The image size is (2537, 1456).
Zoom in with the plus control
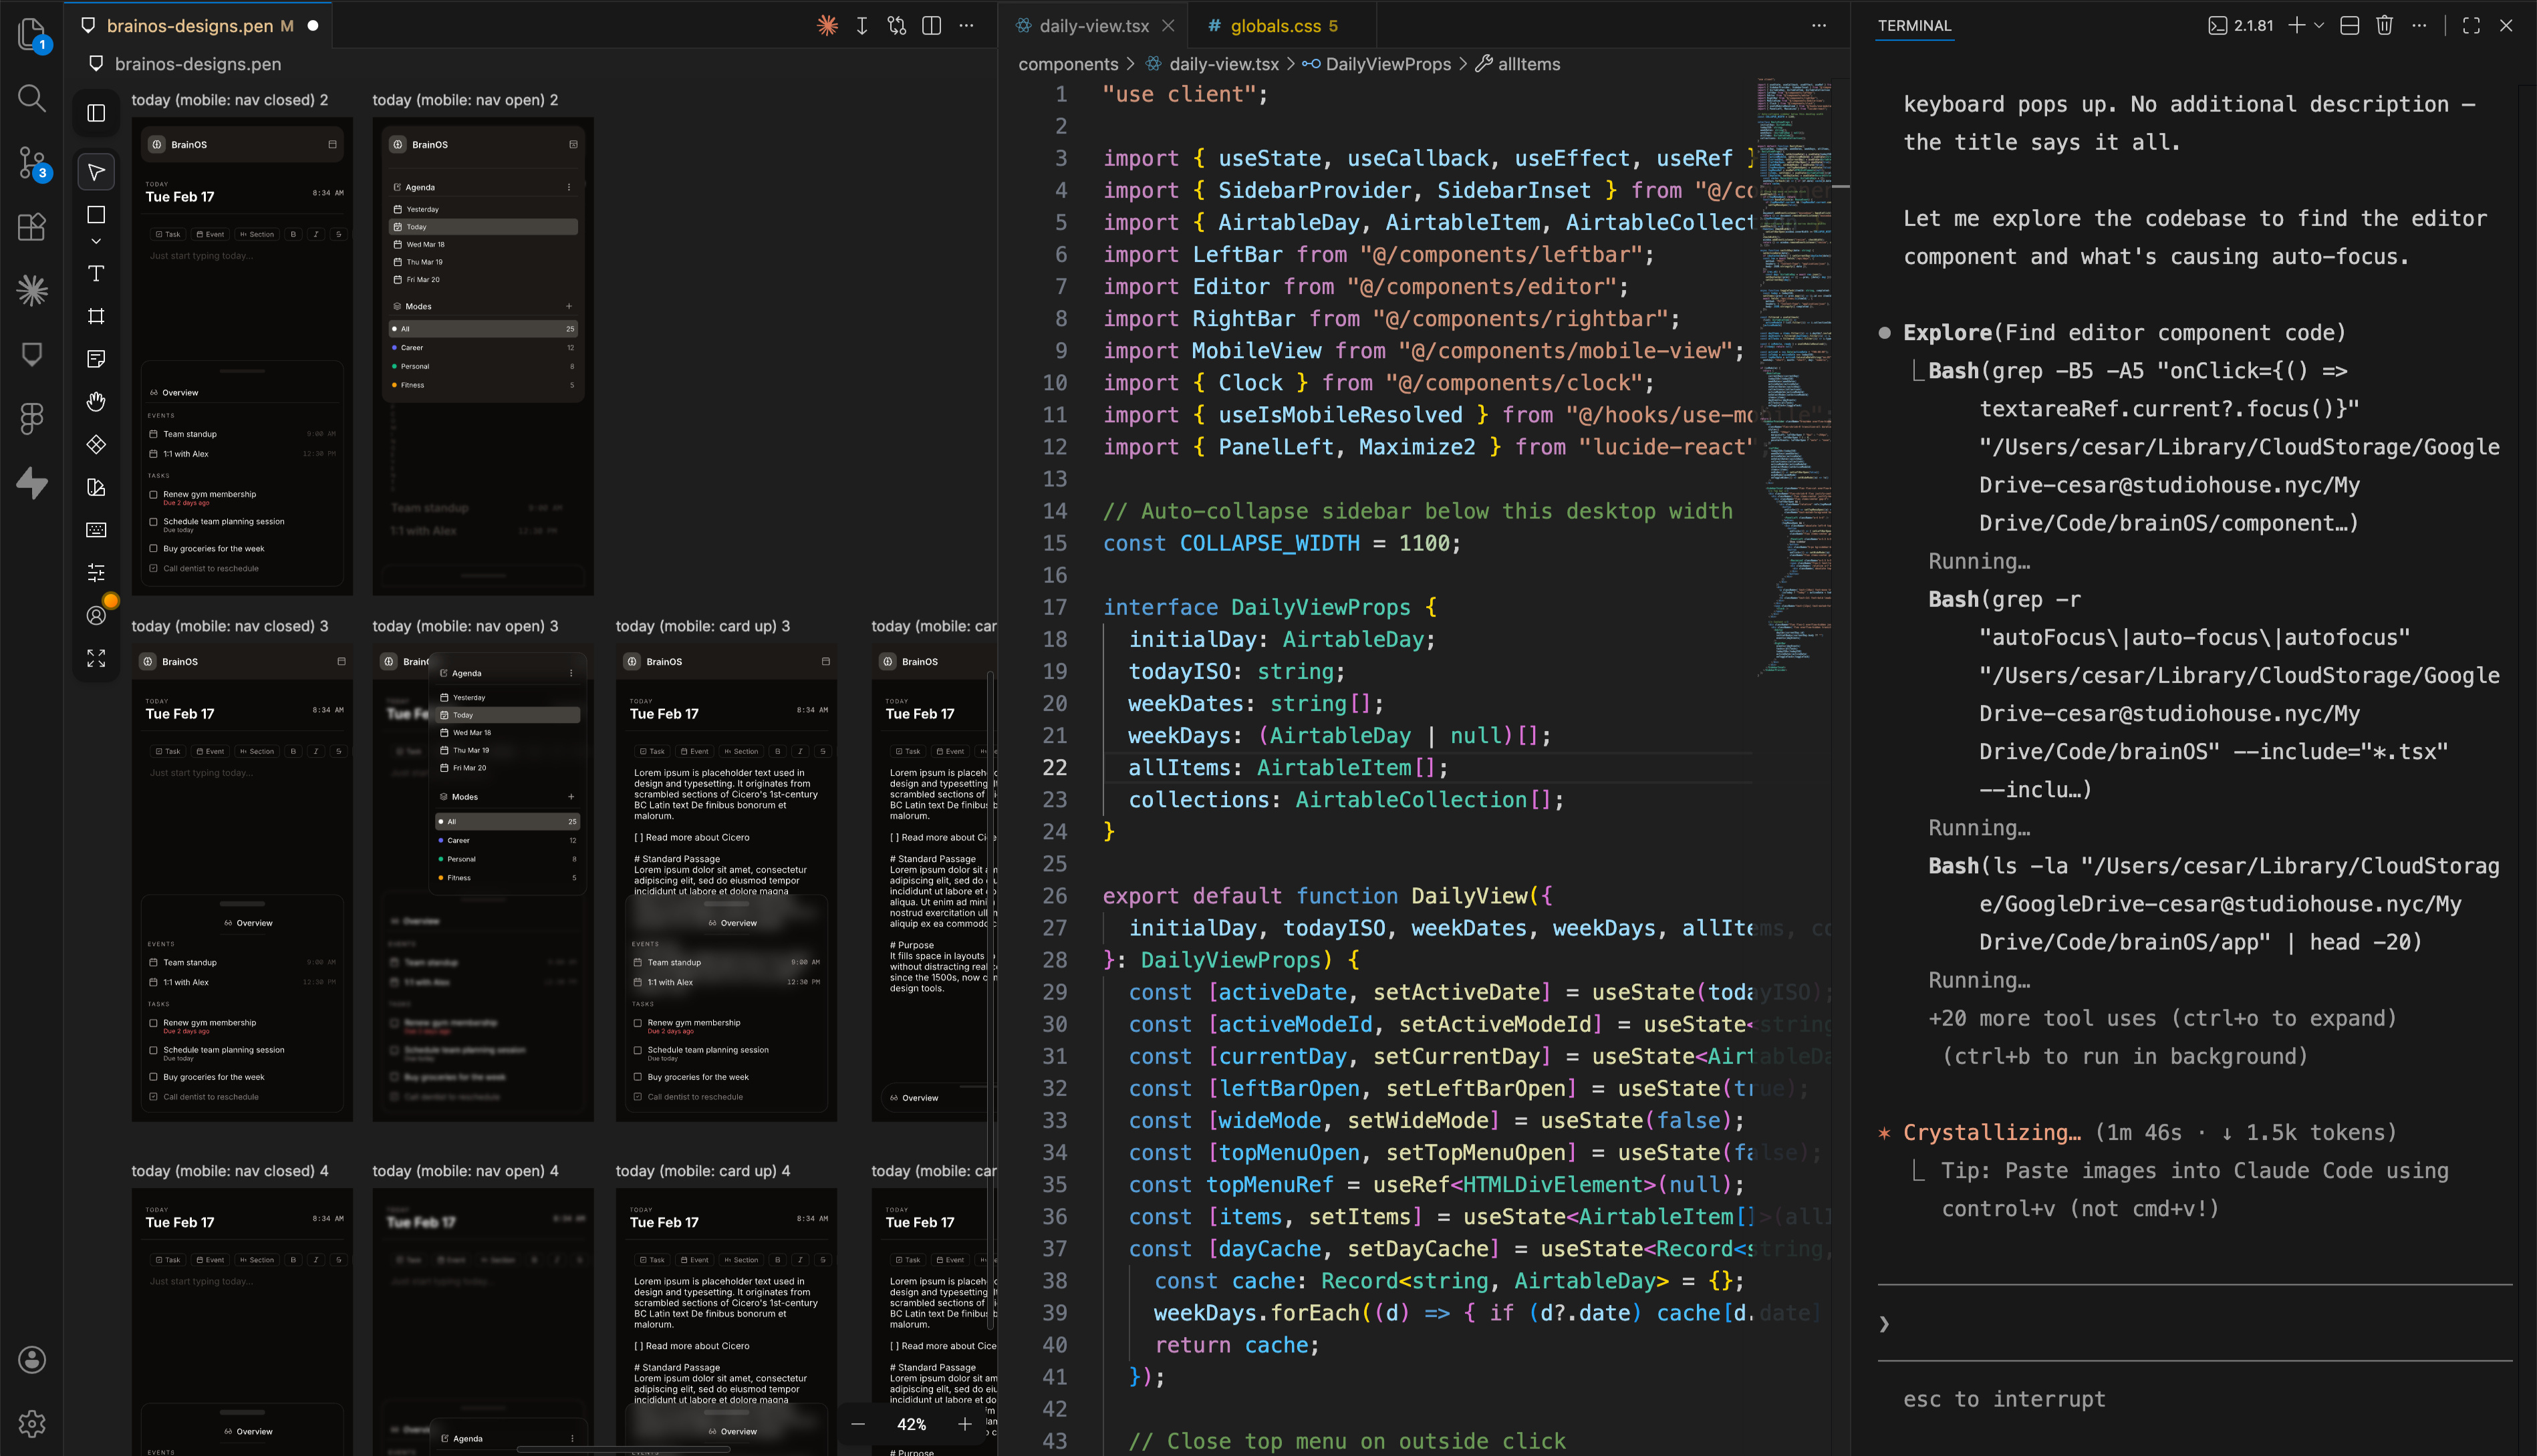pos(964,1424)
